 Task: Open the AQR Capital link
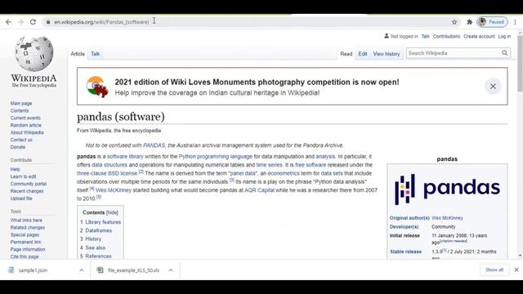259,190
